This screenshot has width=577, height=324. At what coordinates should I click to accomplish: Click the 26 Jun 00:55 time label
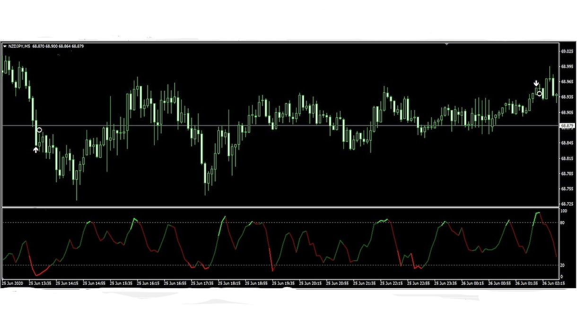coord(500,283)
